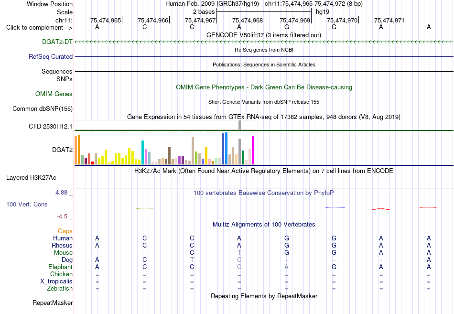Click the dark green bar in DGAT2 chart
The height and width of the screenshot is (314, 454).
click(x=243, y=158)
